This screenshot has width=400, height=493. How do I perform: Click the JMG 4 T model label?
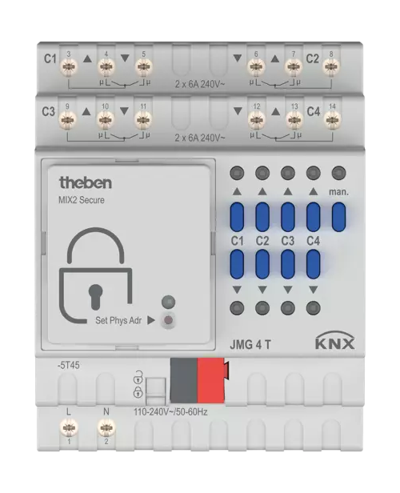250,345
